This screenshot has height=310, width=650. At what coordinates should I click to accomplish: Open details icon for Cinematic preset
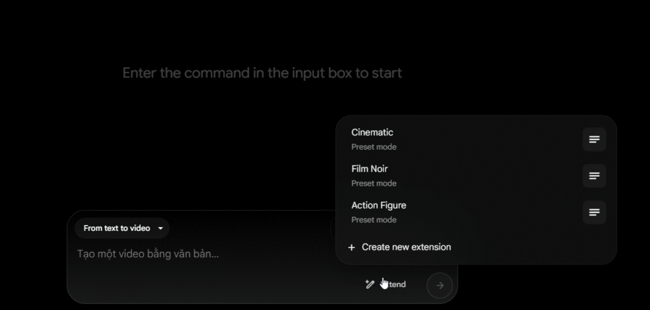tap(594, 139)
